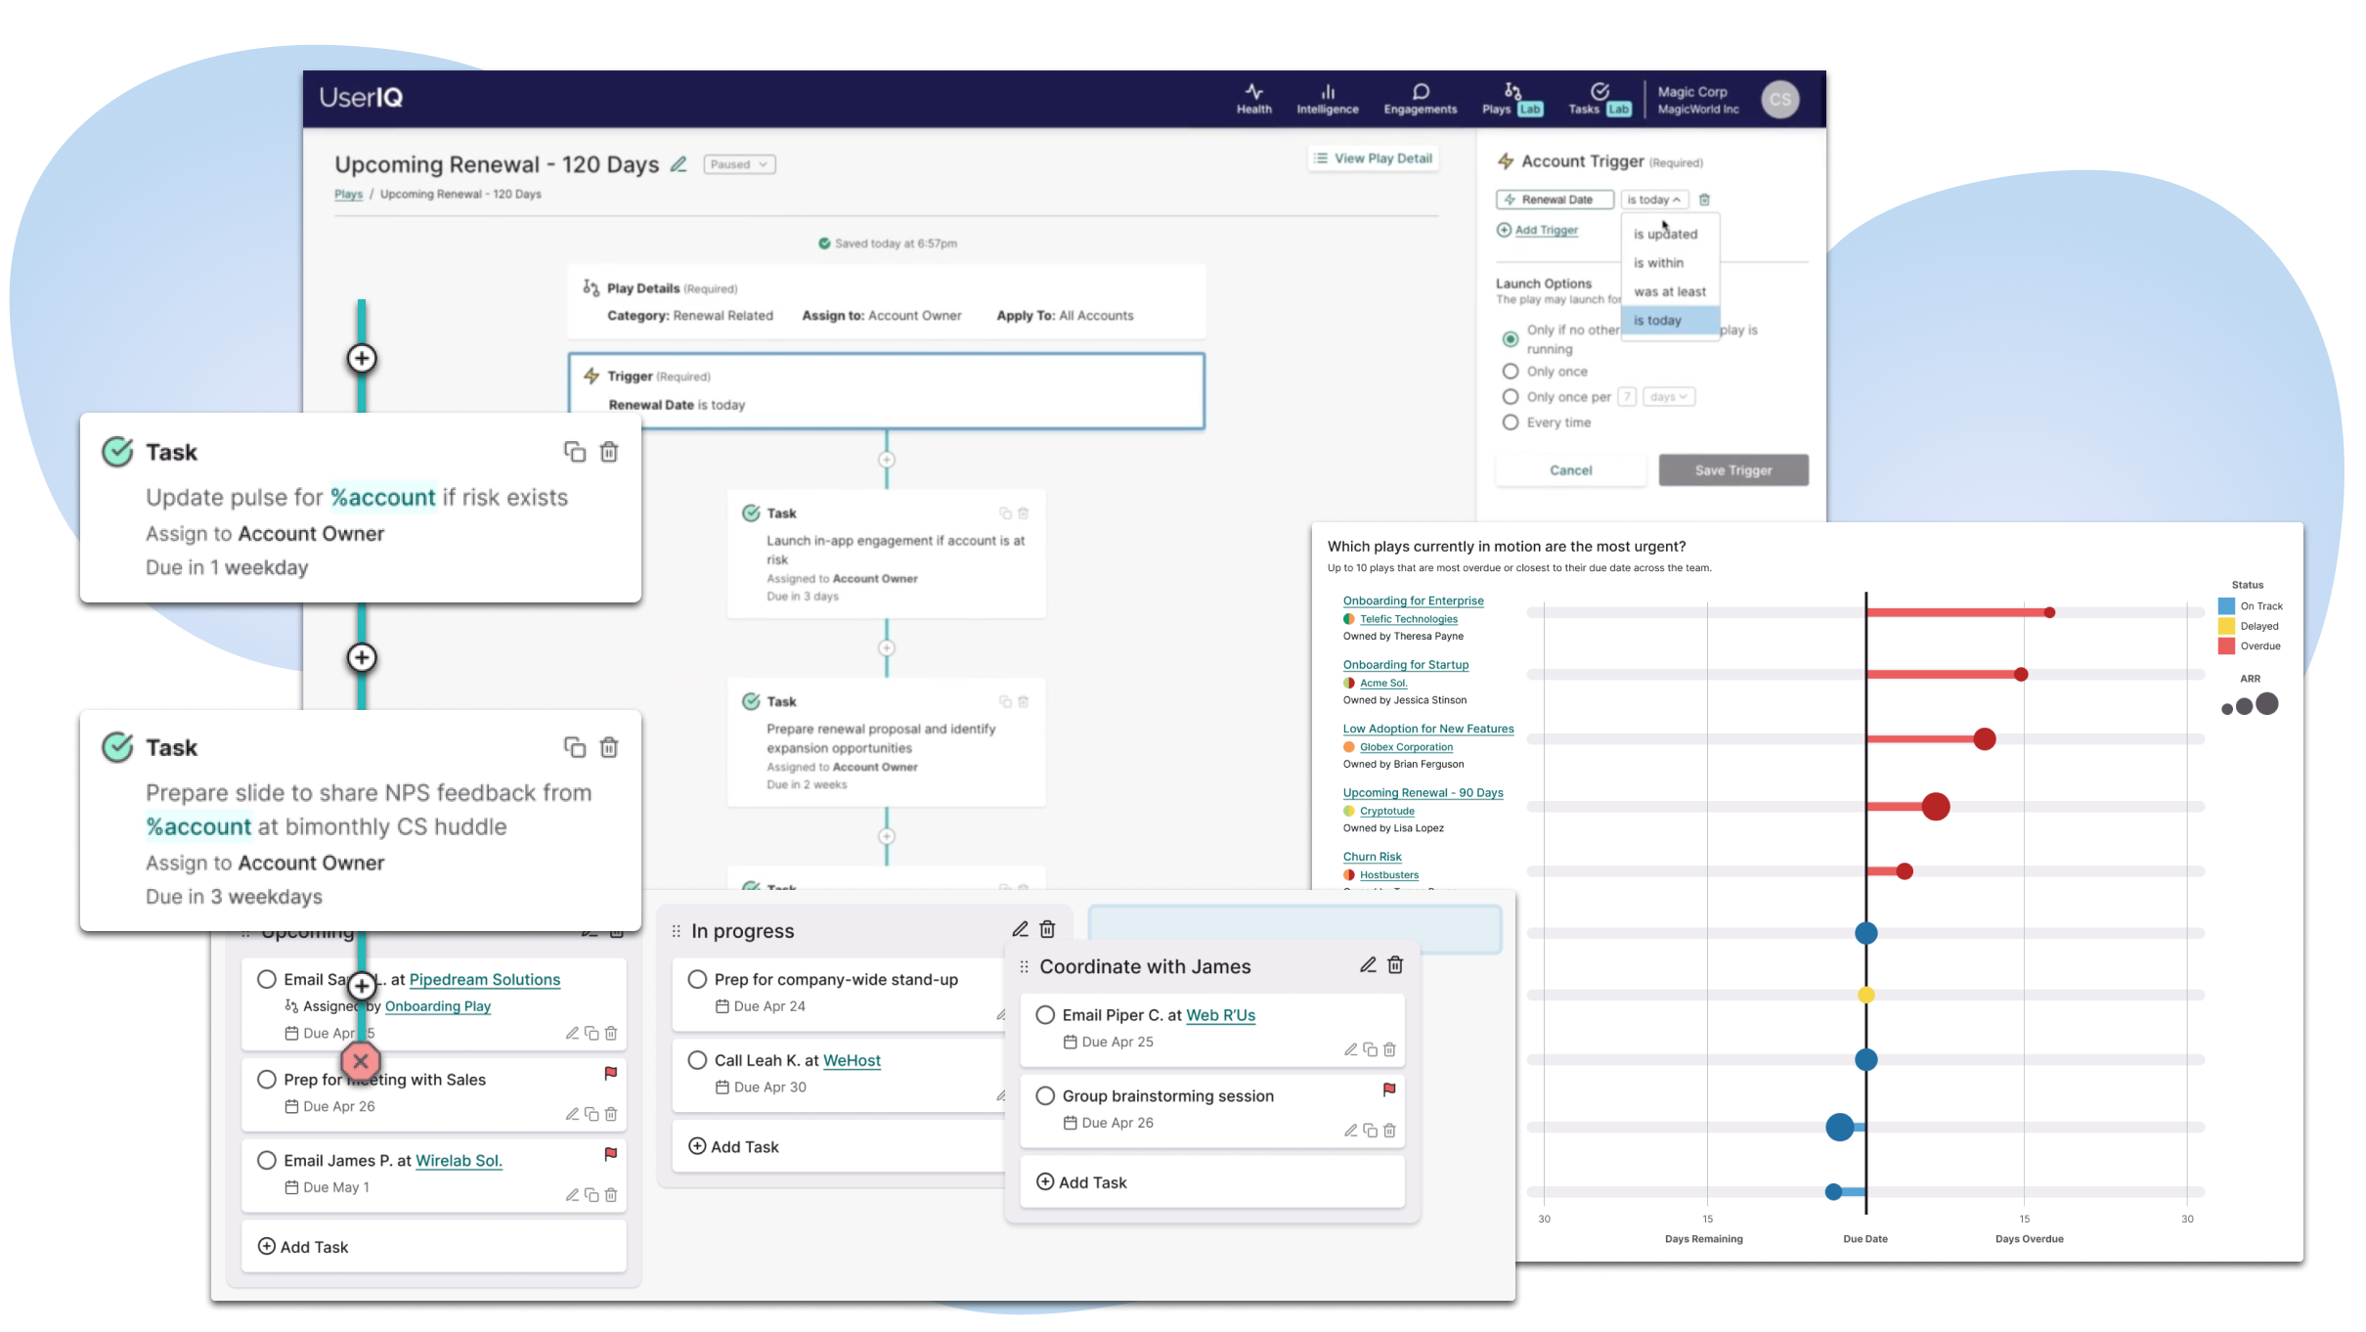Delete the Renewal Date trigger using the trash icon

point(1704,200)
